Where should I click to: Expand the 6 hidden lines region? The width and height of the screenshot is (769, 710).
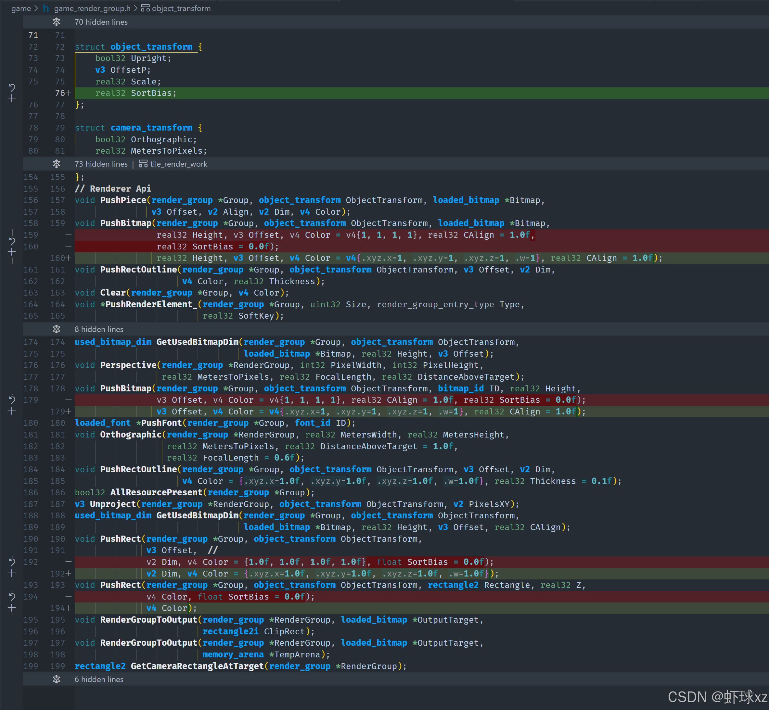57,679
